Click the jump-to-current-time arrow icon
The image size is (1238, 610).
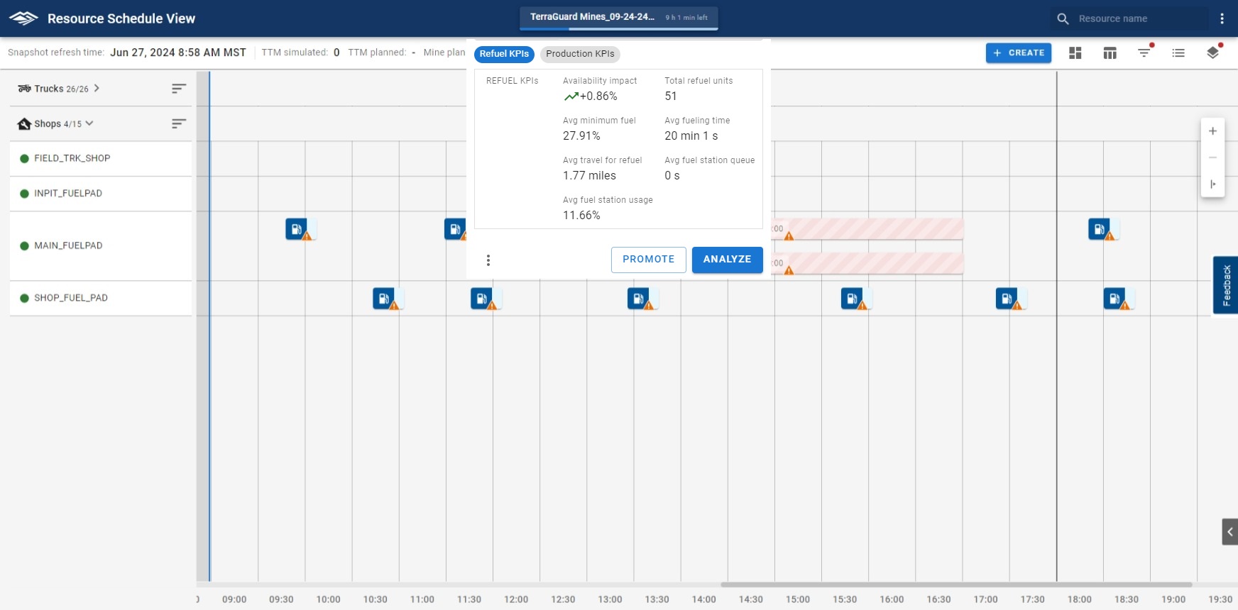(1212, 184)
